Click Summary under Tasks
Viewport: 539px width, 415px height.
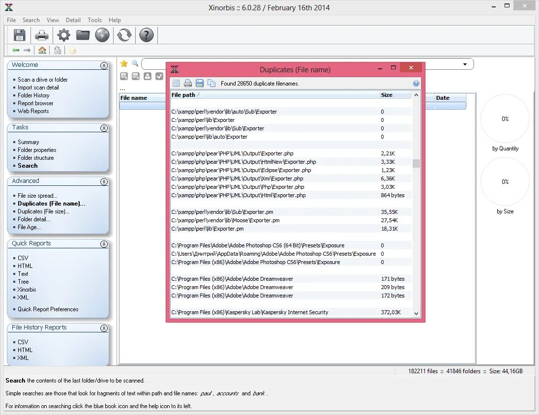coord(28,142)
